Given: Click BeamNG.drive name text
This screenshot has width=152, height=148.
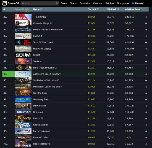Looking at the screenshot, I should (41, 138).
